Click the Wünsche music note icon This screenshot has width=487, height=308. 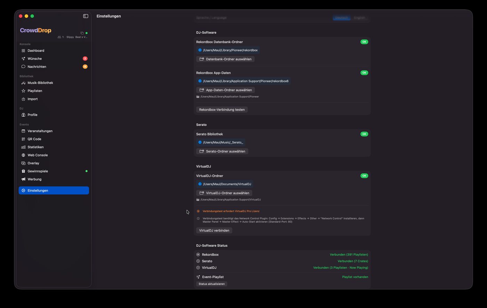[23, 59]
